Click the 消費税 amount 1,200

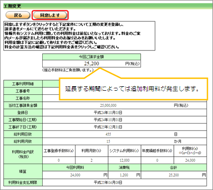pos(124,175)
